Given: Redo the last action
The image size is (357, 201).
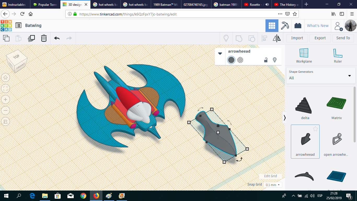Looking at the screenshot, I should tap(69, 38).
